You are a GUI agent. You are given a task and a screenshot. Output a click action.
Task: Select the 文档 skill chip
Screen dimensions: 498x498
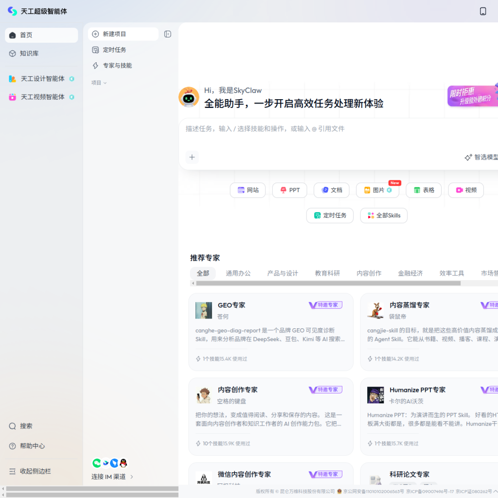[x=332, y=190]
